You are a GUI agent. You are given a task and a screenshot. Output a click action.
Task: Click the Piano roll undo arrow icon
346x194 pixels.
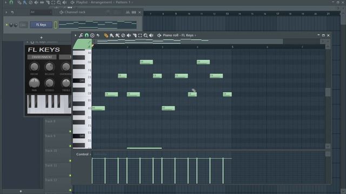pyautogui.click(x=98, y=36)
